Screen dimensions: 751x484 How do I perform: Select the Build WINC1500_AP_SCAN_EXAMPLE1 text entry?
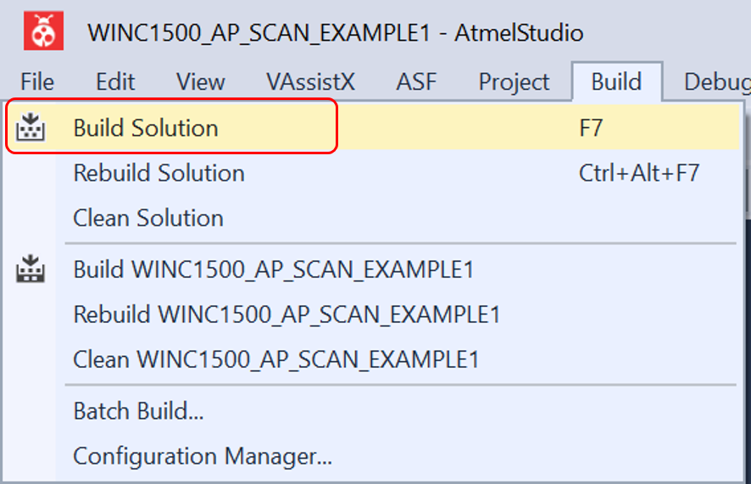point(274,270)
